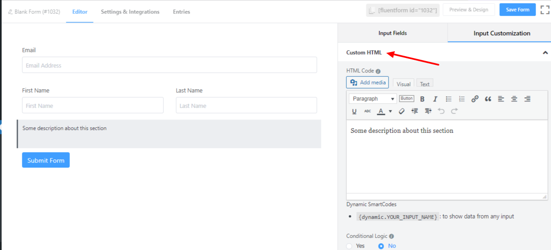This screenshot has height=250, width=551.
Task: Select Yes for Conditional Logic
Action: (x=349, y=246)
